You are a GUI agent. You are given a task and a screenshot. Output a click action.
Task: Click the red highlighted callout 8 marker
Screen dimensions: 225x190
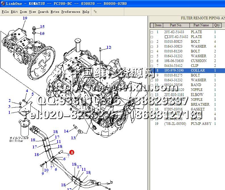click(x=72, y=152)
